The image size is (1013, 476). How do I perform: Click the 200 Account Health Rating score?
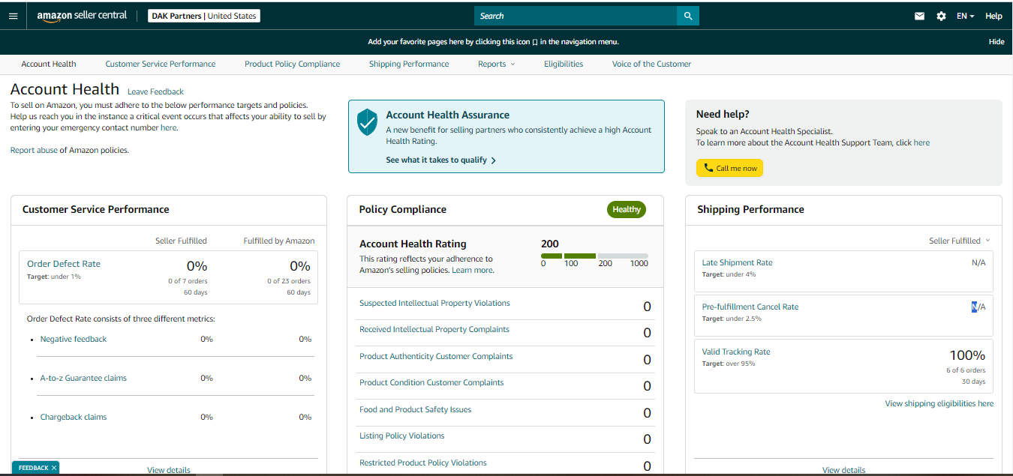point(550,244)
